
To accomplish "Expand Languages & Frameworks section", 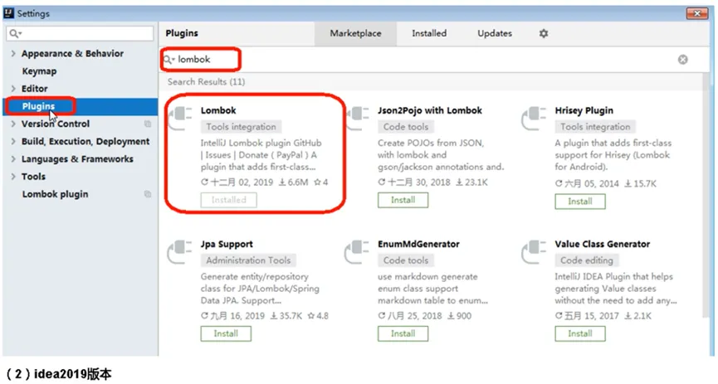I will pyautogui.click(x=12, y=158).
